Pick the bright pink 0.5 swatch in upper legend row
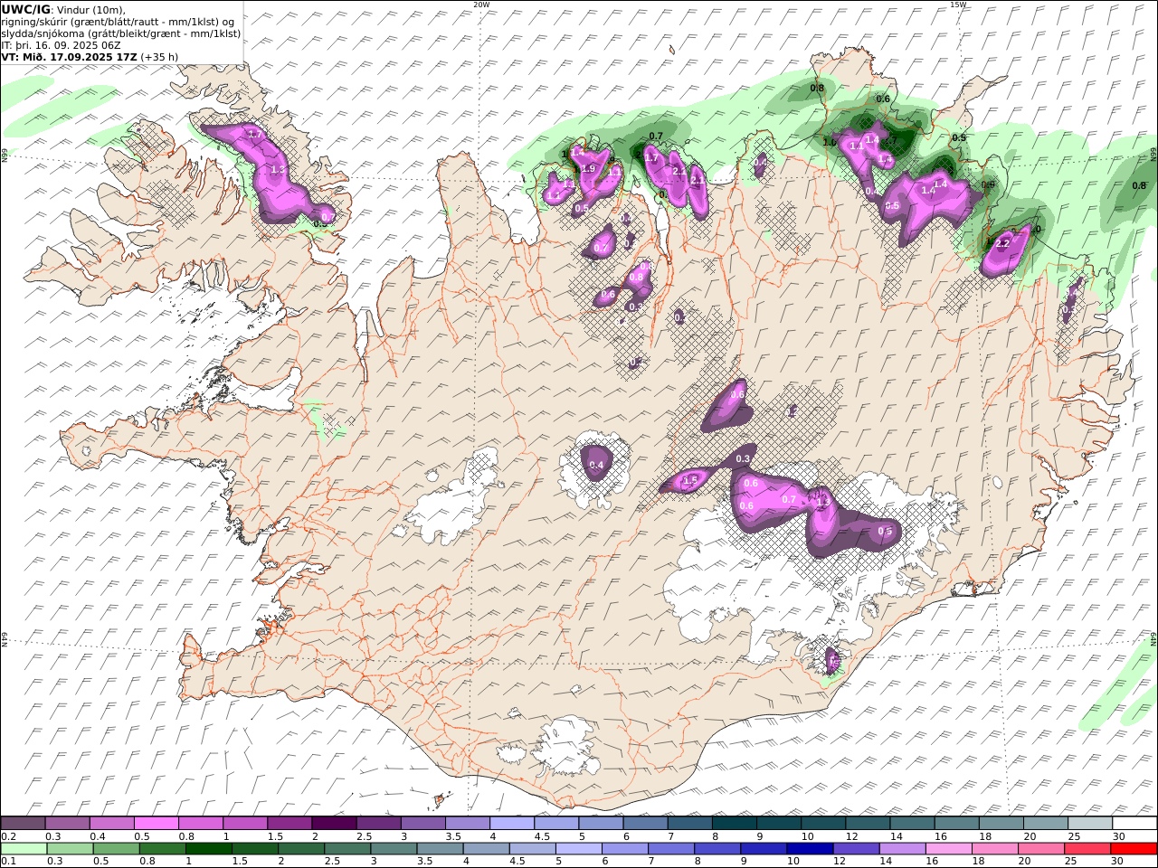Image resolution: width=1158 pixels, height=868 pixels. pos(156,824)
